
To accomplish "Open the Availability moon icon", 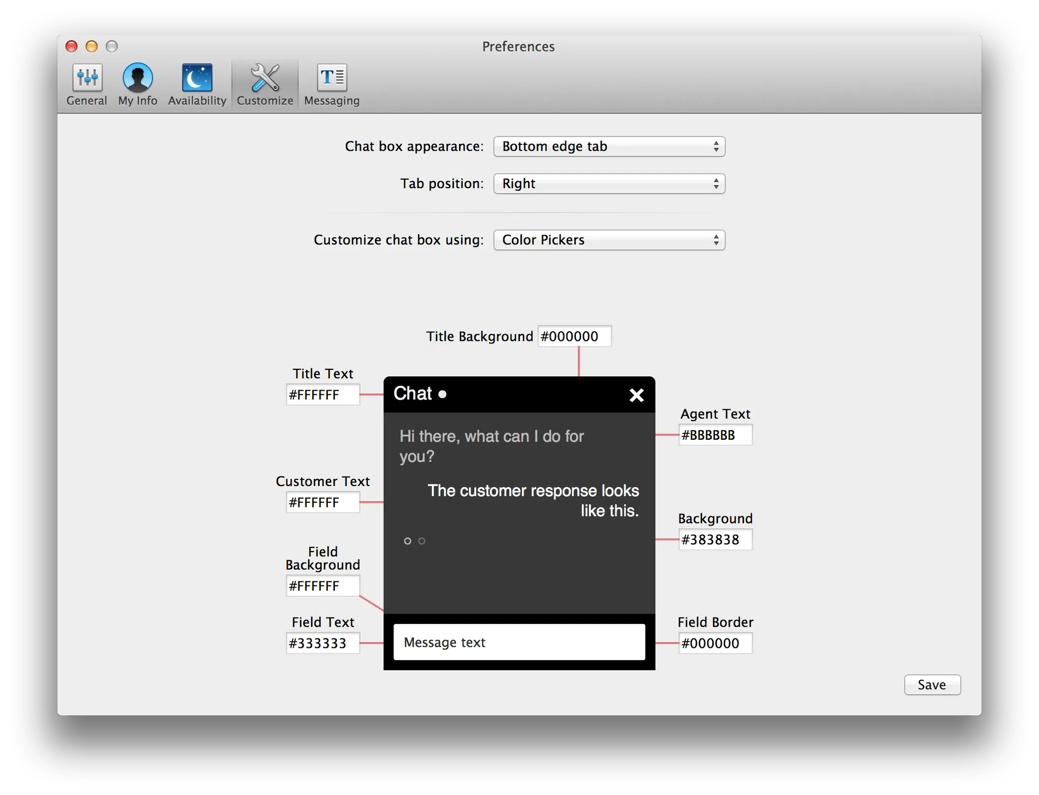I will pyautogui.click(x=197, y=78).
